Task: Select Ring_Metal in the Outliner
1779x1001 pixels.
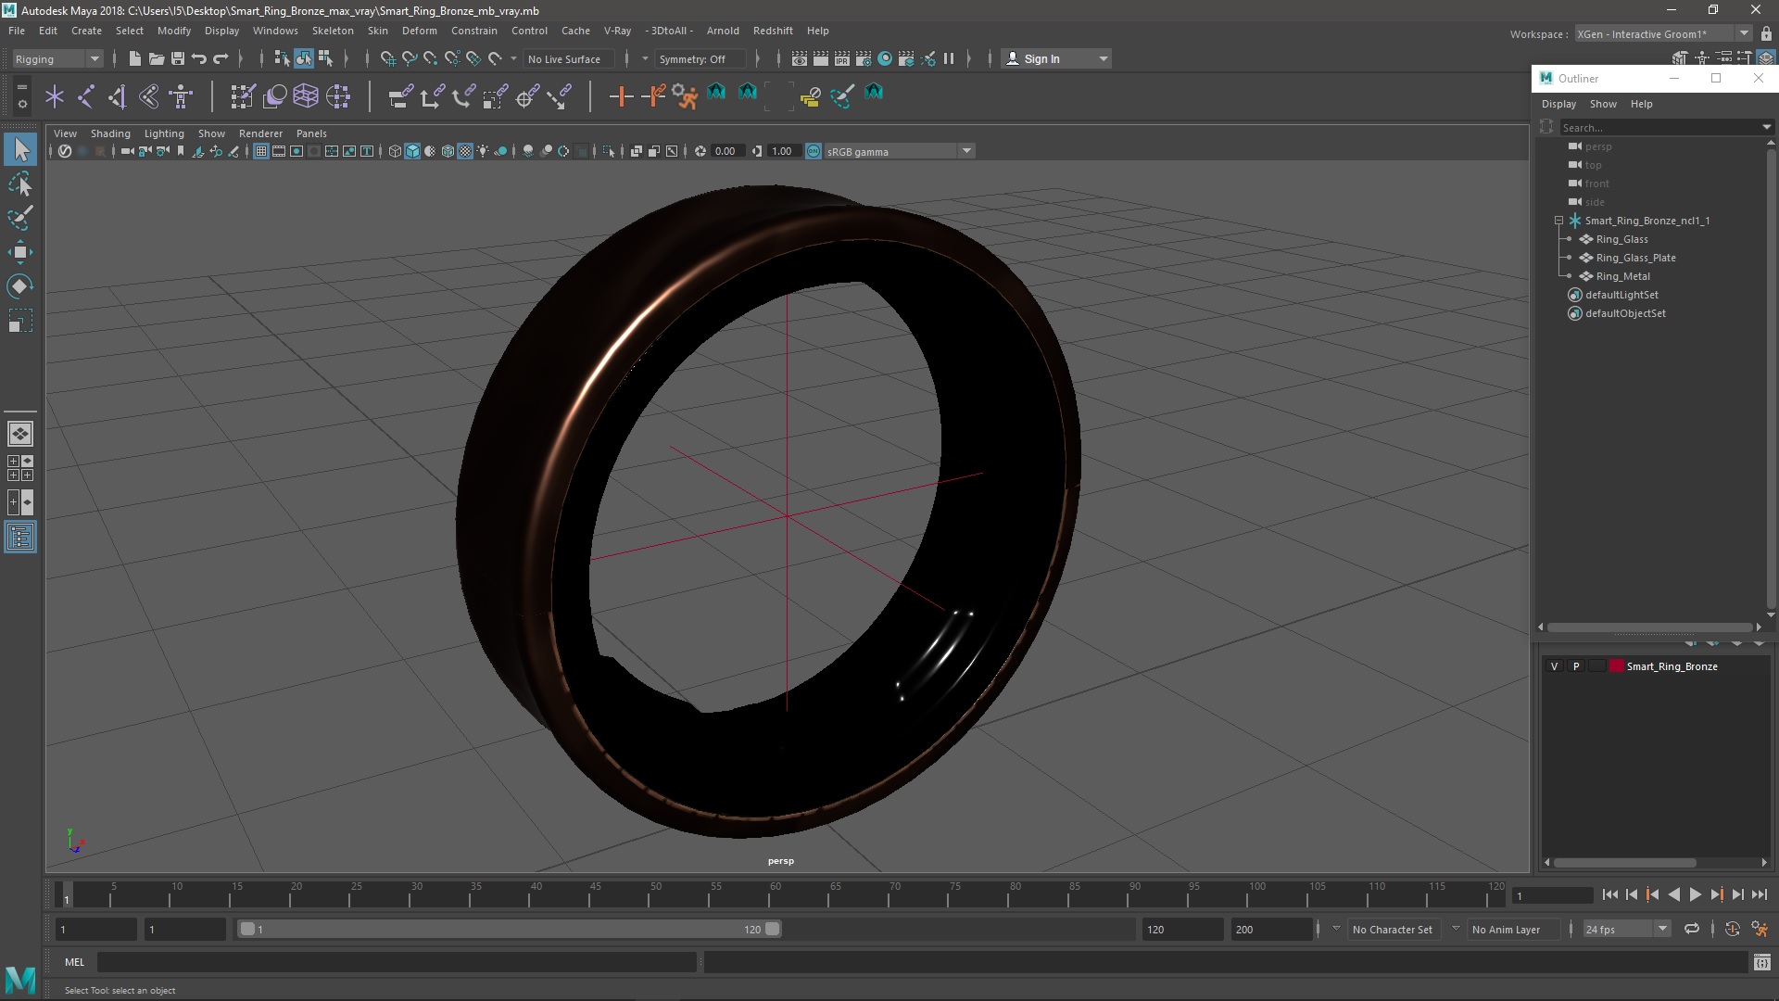Action: 1622,276
